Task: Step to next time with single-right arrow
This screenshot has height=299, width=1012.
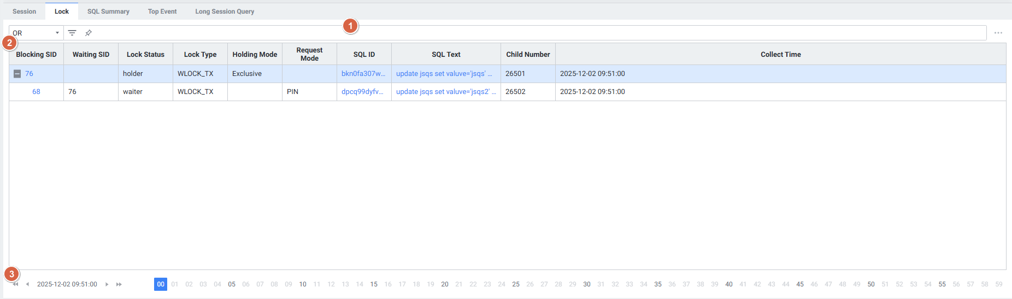Action: click(107, 284)
